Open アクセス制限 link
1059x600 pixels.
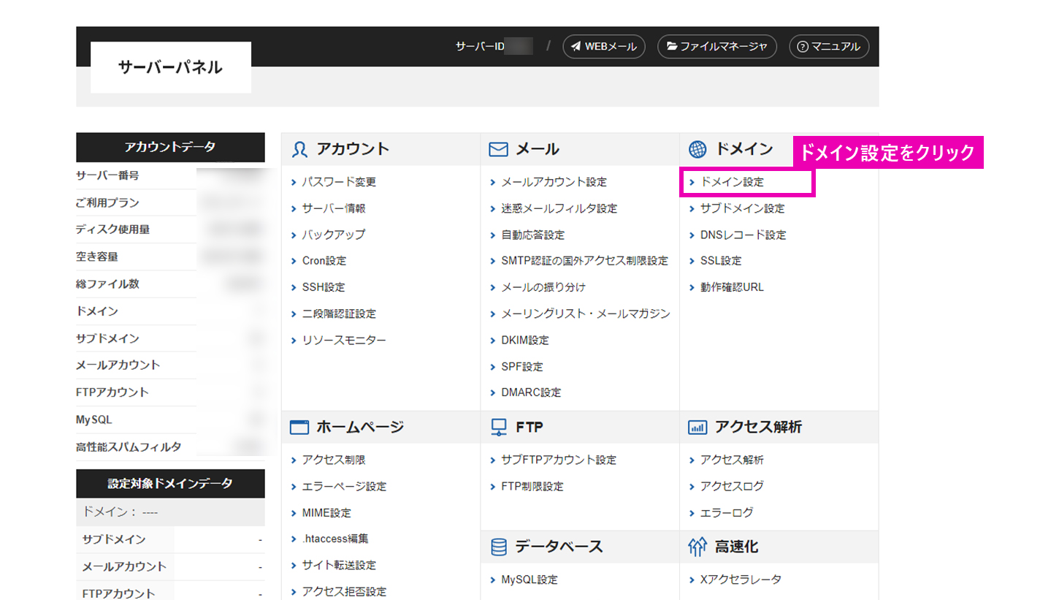coord(334,460)
